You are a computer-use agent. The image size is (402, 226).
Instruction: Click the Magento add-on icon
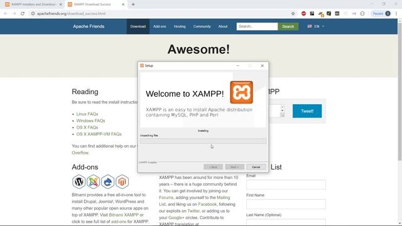(x=122, y=181)
